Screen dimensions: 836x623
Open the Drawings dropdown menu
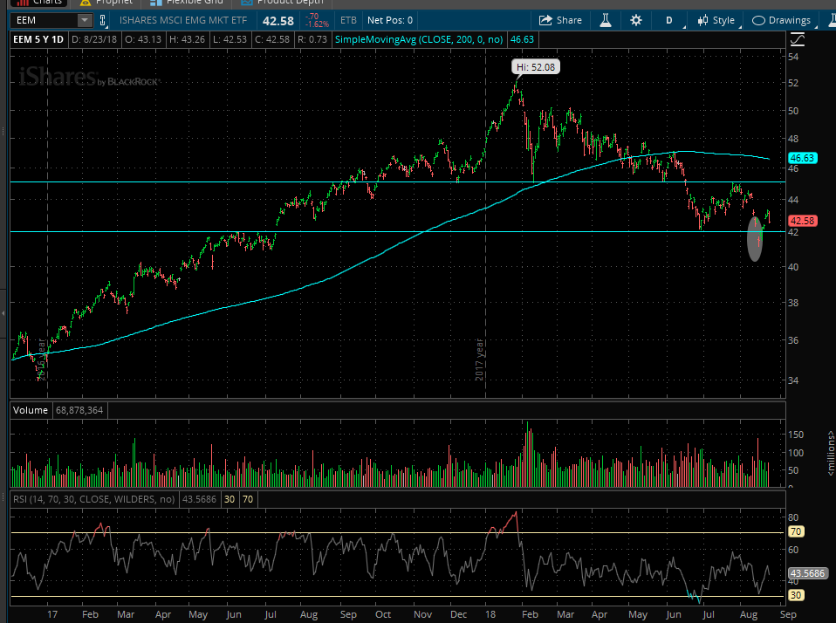[783, 20]
